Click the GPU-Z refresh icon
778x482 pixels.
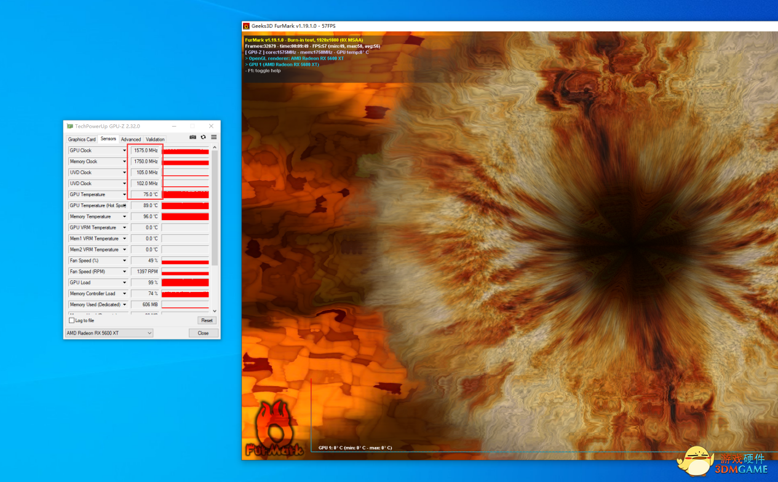tap(204, 137)
